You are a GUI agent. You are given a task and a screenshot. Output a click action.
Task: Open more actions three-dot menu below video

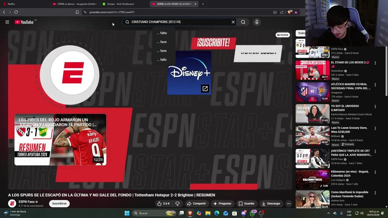[289, 203]
